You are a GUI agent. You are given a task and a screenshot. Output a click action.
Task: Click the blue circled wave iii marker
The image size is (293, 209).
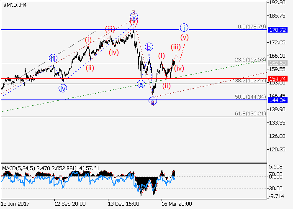click(52, 58)
